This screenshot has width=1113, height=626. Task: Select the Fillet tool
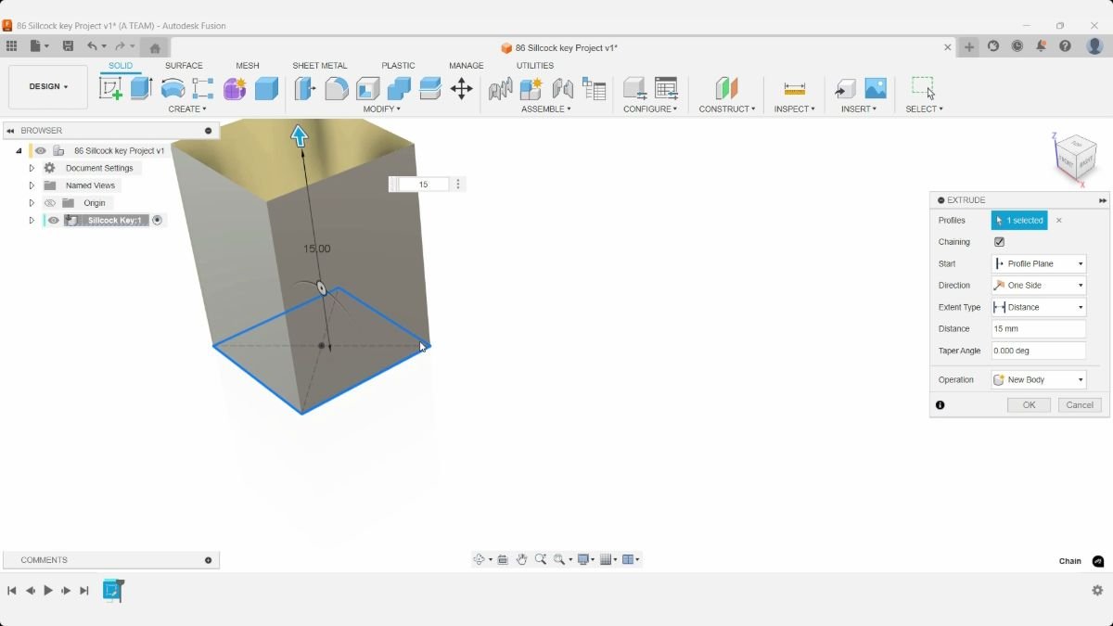(337, 88)
